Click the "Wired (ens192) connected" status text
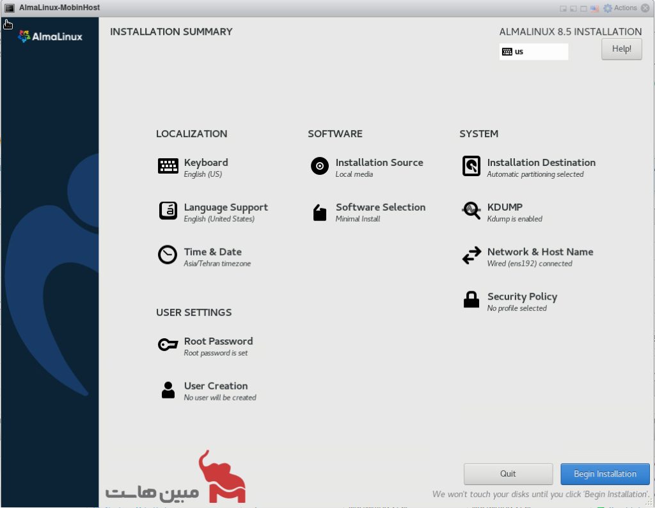Image resolution: width=655 pixels, height=508 pixels. coord(530,264)
